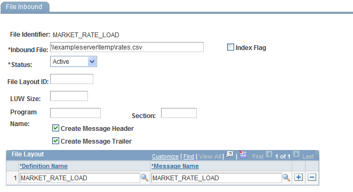353x192 pixels.
Task: Open the Status dropdown
Action: click(74, 62)
